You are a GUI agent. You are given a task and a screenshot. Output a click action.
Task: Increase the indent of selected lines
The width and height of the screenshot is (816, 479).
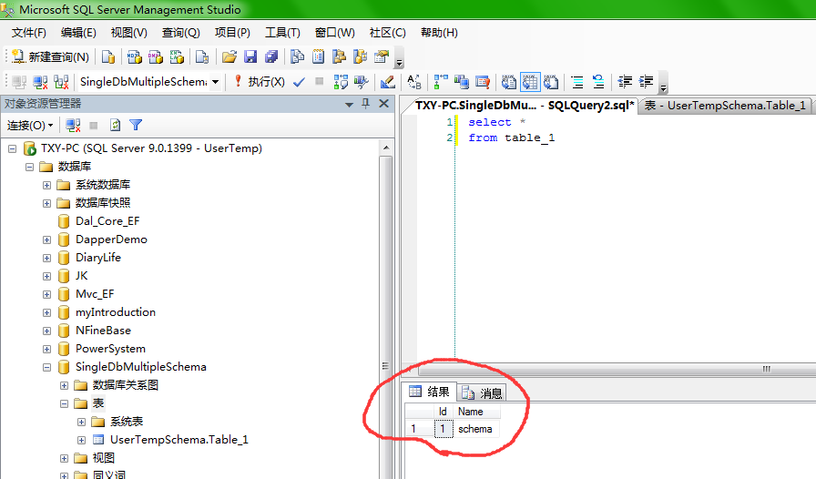coord(646,82)
